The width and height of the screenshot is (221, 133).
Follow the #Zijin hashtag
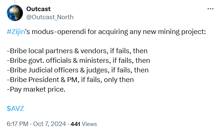pyautogui.click(x=16, y=31)
